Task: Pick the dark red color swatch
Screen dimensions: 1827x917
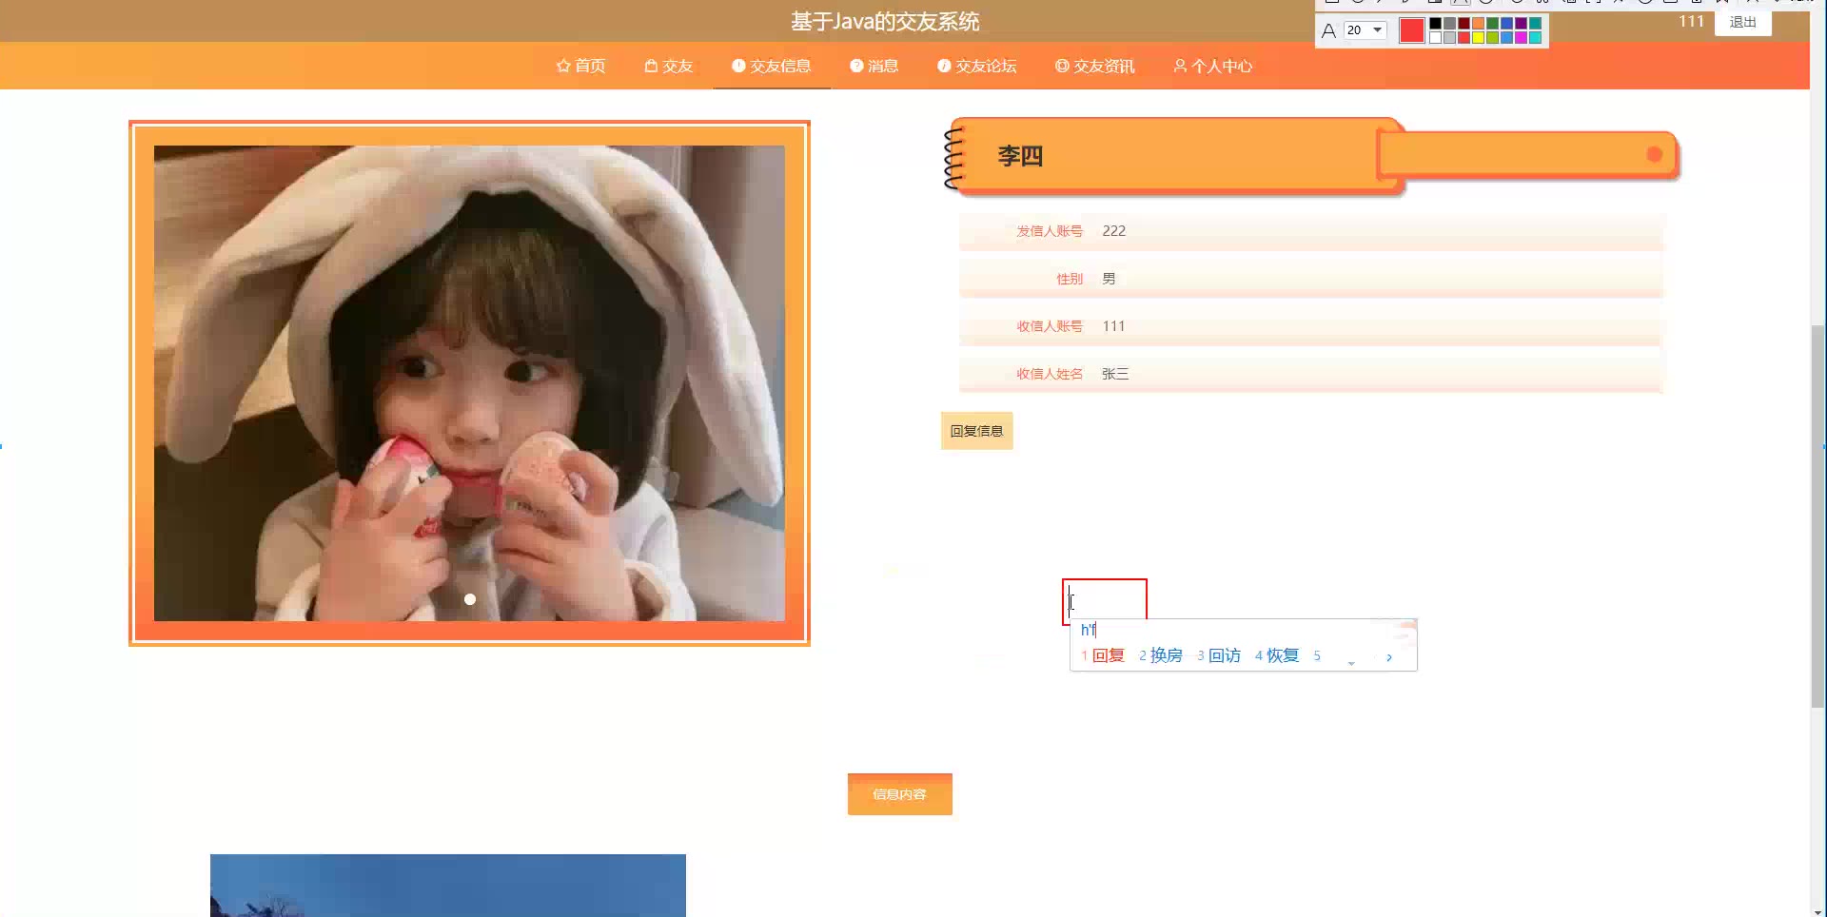Action: pyautogui.click(x=1464, y=24)
